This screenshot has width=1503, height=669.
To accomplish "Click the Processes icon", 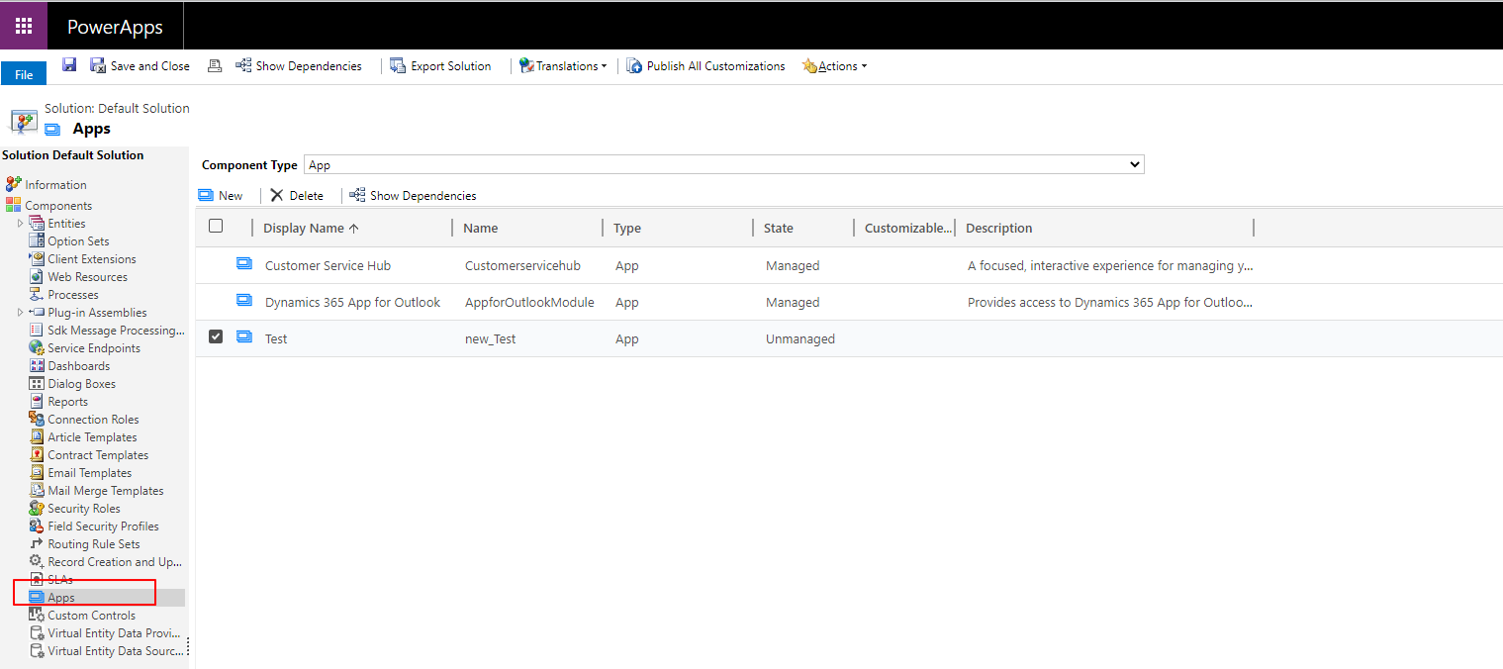I will (x=37, y=295).
